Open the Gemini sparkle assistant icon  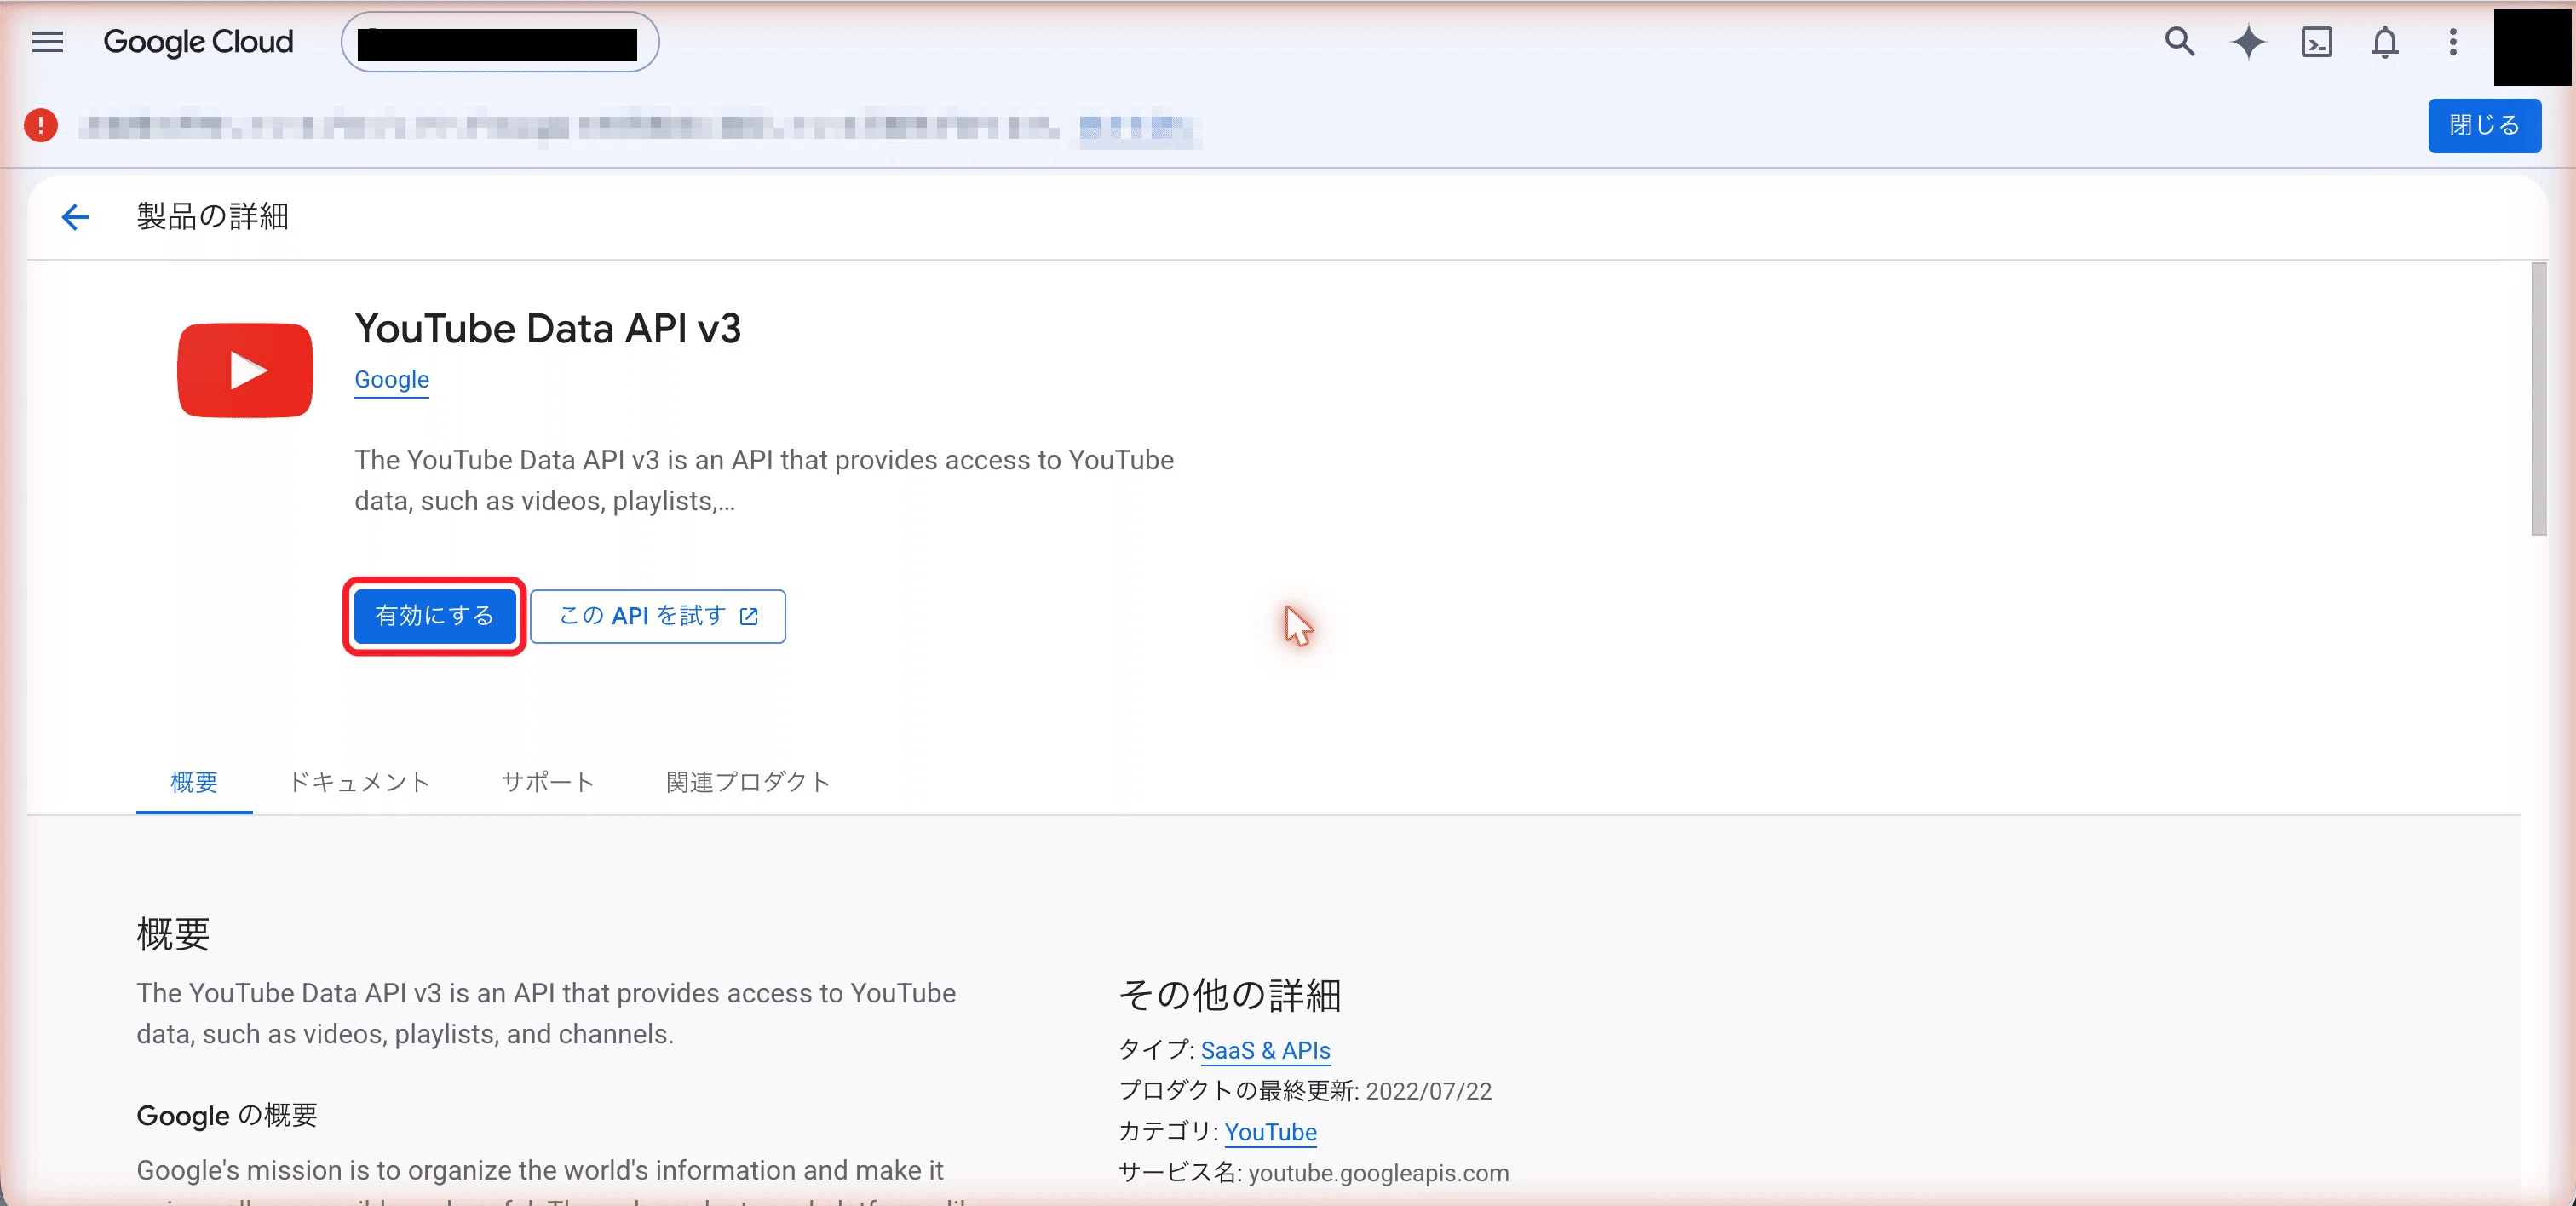(2248, 42)
